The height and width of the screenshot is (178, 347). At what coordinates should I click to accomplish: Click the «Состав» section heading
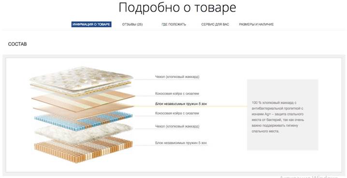click(17, 44)
